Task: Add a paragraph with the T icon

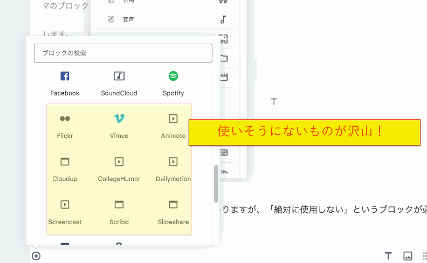Action: click(388, 256)
